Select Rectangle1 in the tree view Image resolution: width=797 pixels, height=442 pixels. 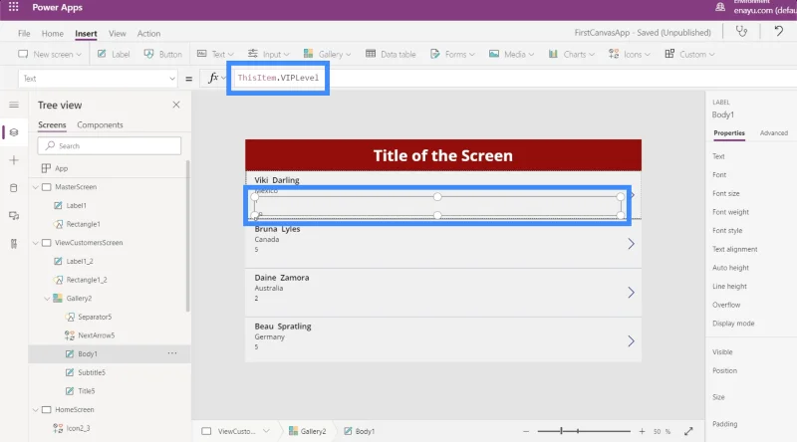point(83,224)
